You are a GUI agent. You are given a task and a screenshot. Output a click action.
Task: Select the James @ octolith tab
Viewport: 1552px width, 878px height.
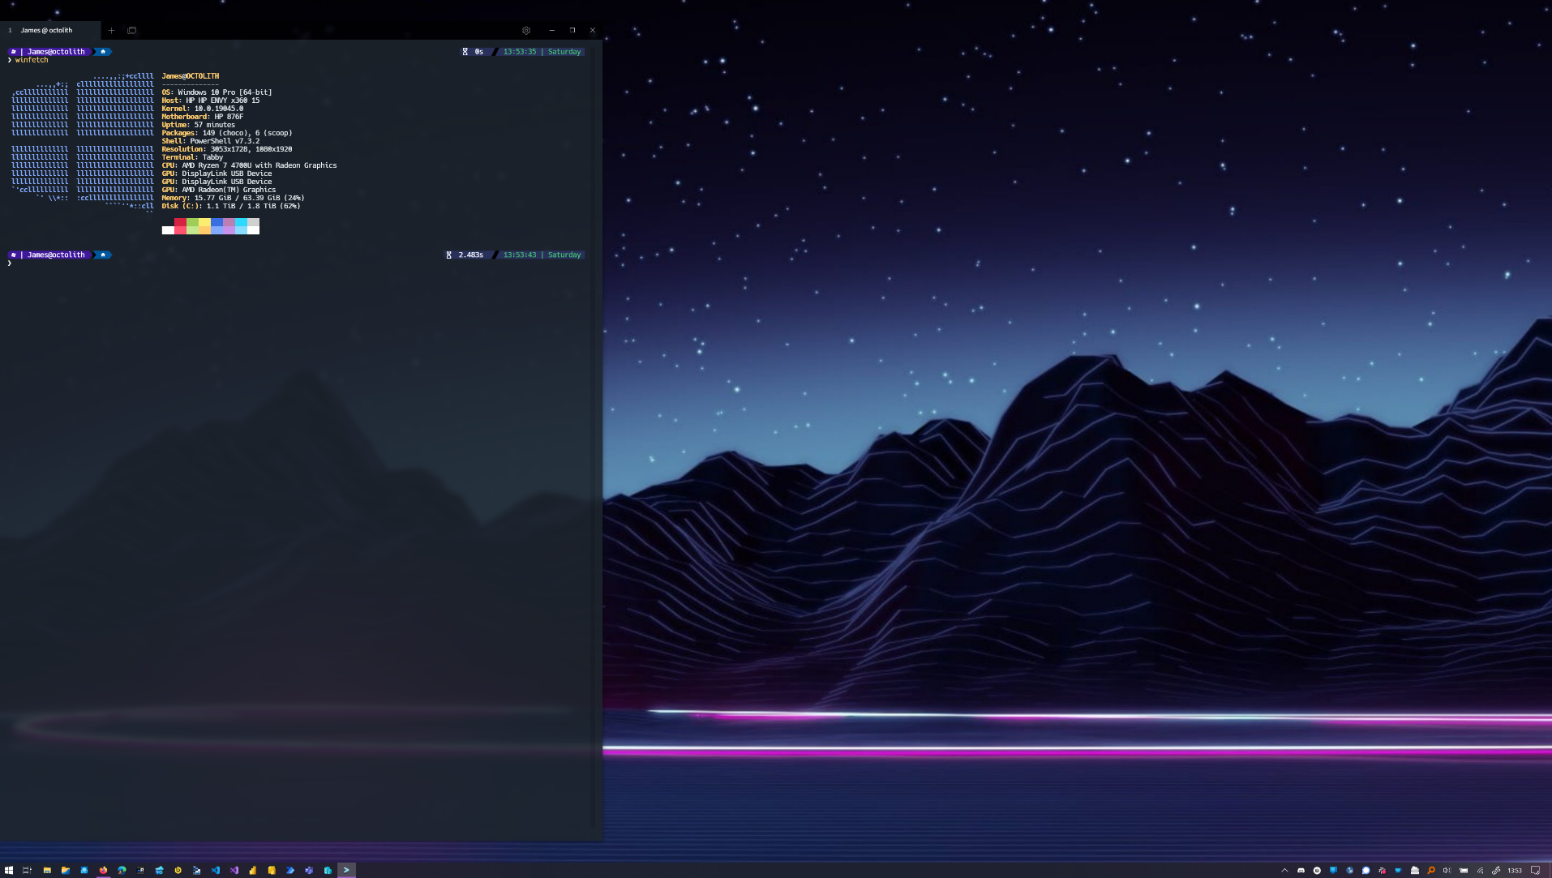[50, 30]
